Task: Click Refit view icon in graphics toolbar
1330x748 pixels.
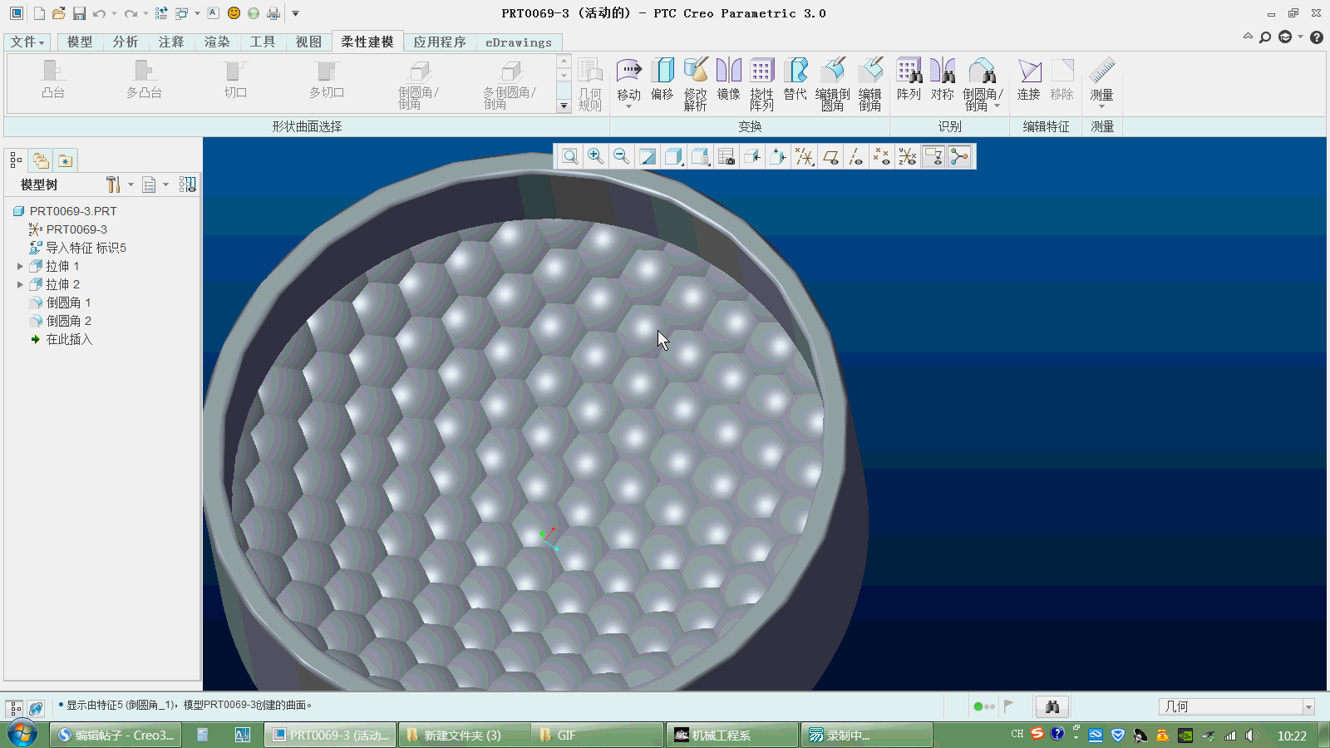Action: (570, 156)
